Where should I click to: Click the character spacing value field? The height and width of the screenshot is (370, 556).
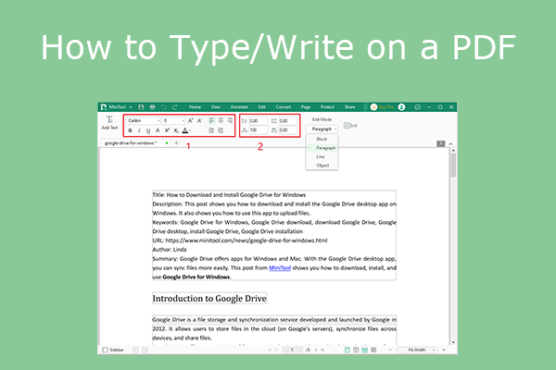click(287, 129)
